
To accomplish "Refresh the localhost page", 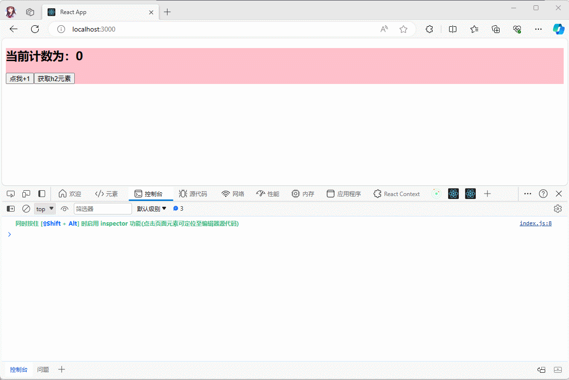I will coord(35,29).
